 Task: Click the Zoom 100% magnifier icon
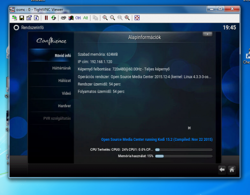point(120,18)
